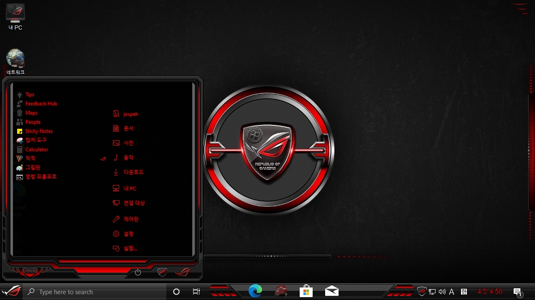The height and width of the screenshot is (300, 535).
Task: Select 실행... (Run) entry
Action: pos(125,248)
